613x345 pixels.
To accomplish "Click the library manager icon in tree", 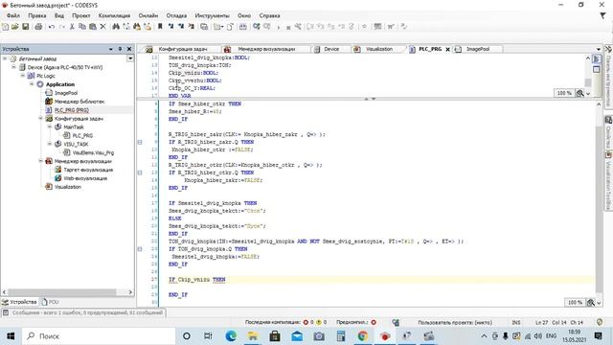I will click(x=49, y=102).
